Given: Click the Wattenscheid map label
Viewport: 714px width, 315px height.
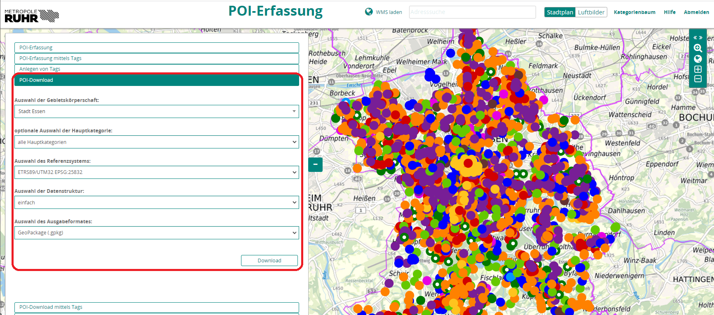Looking at the screenshot, I should (x=630, y=115).
